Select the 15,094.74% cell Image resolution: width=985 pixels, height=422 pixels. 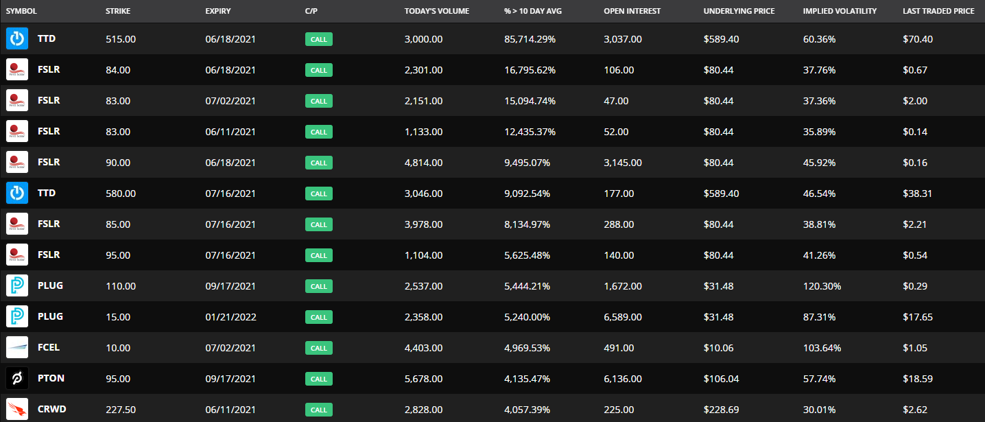tap(530, 101)
